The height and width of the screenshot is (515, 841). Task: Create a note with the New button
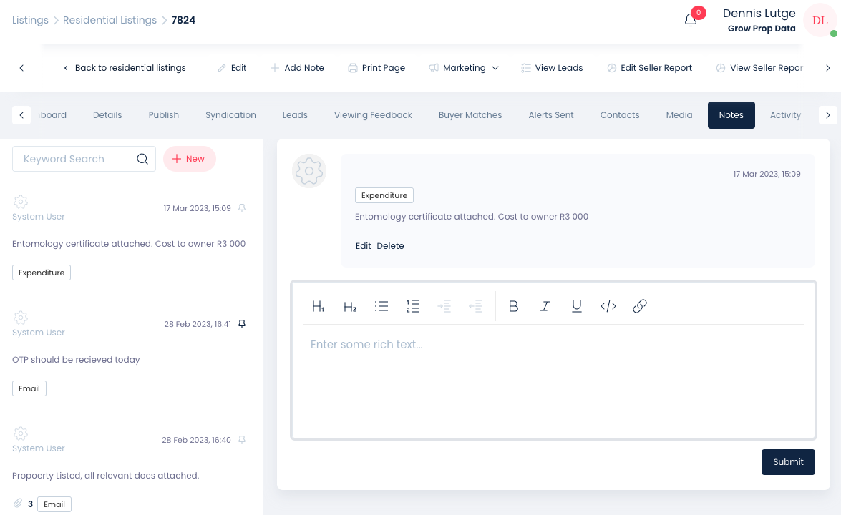190,159
